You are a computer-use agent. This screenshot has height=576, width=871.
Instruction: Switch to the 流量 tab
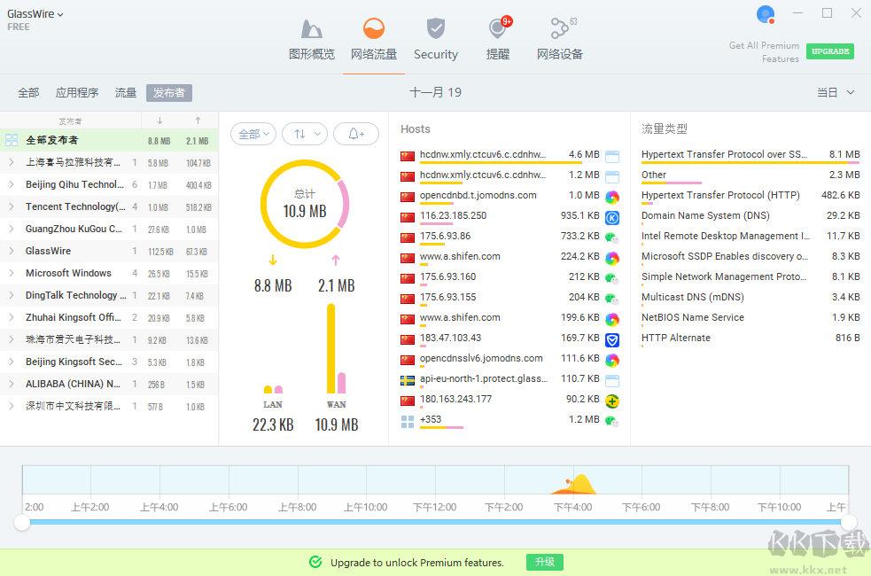(x=126, y=93)
